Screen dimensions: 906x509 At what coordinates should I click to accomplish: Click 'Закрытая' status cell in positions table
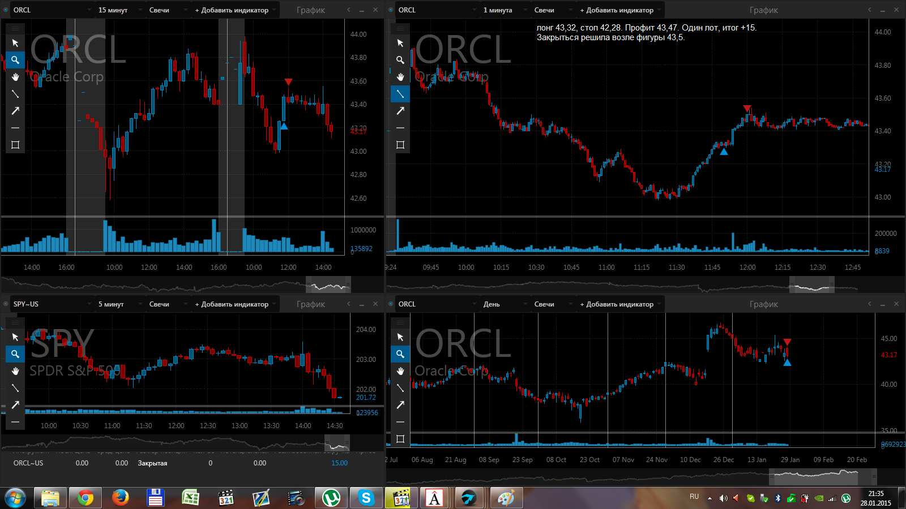click(152, 463)
